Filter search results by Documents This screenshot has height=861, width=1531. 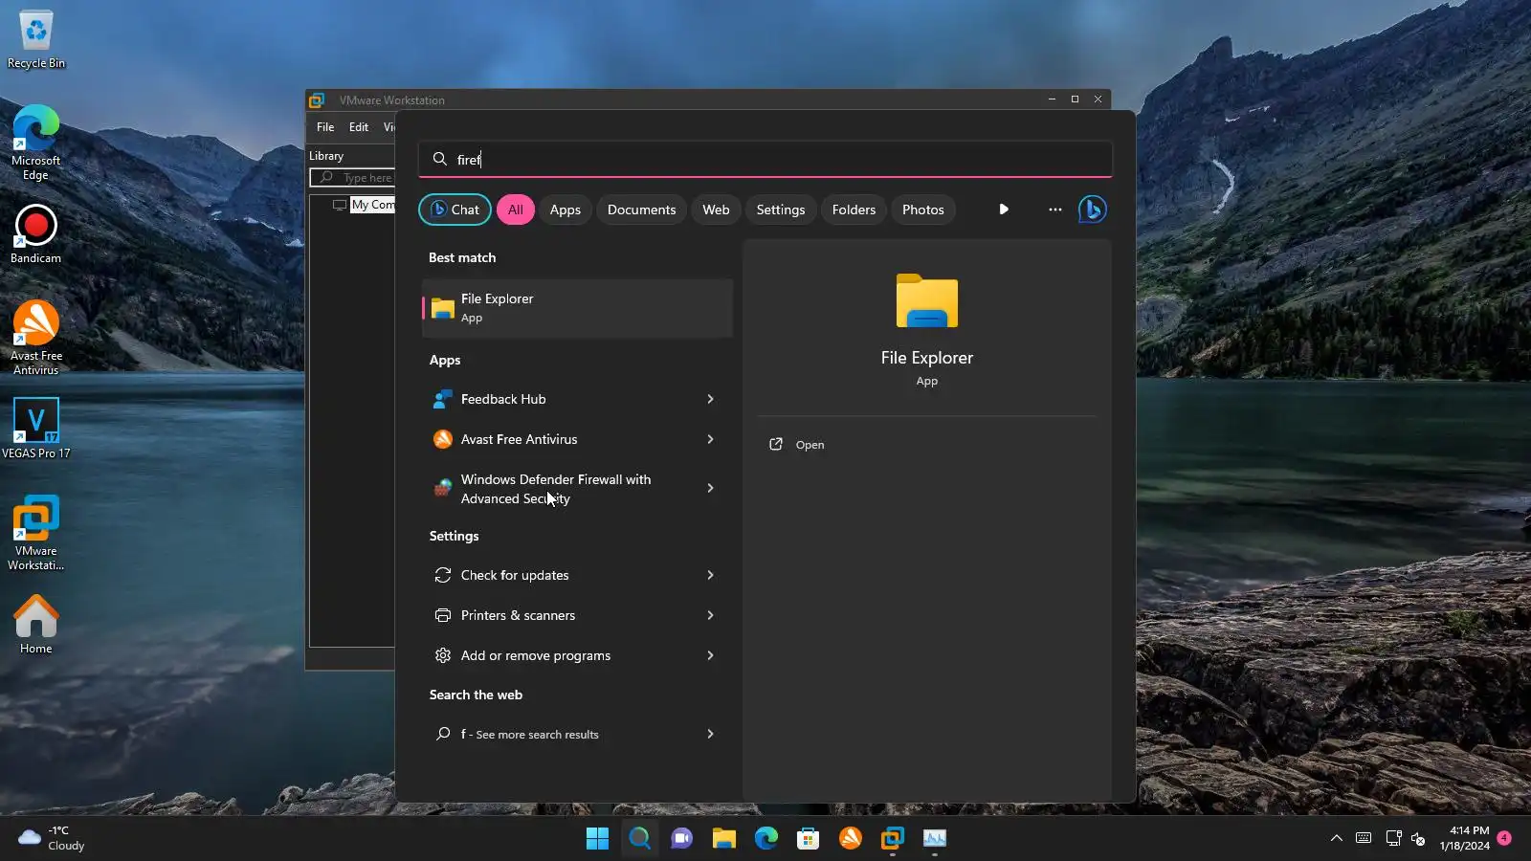641,210
